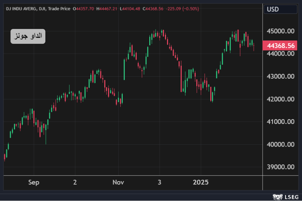This screenshot has width=302, height=201.
Task: Click the -225.09 (-0.50%) change figure
Action: 183,9
